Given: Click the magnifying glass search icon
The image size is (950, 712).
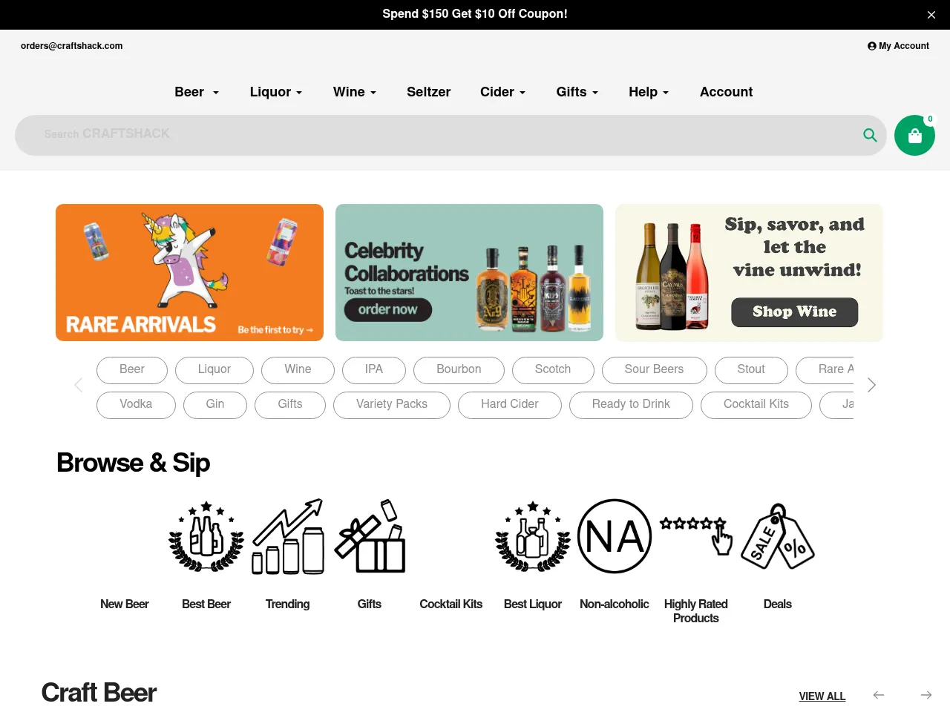Looking at the screenshot, I should pyautogui.click(x=870, y=135).
